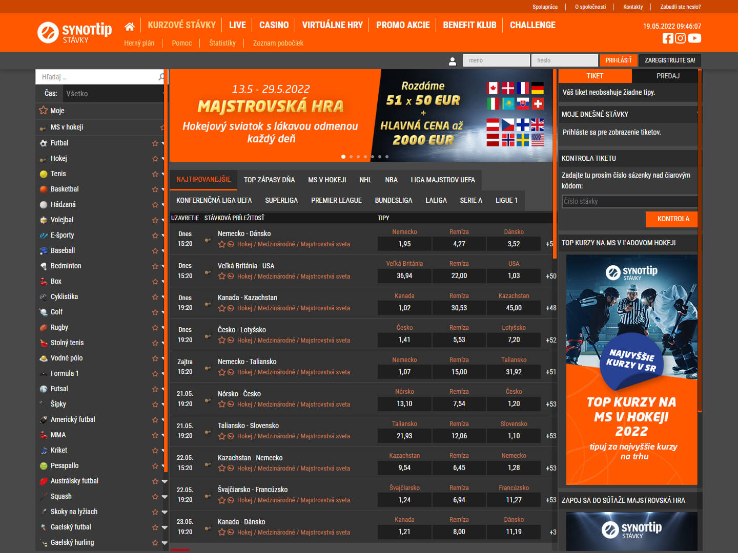Show +53 more bets for Taliansko - Slovensko
This screenshot has width=738, height=553.
coord(551,436)
